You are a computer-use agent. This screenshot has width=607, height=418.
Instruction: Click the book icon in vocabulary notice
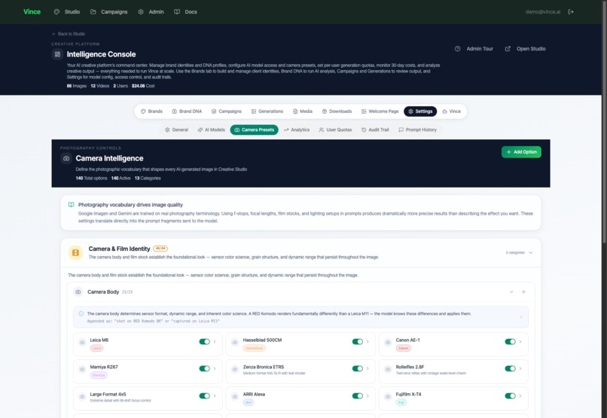click(72, 205)
